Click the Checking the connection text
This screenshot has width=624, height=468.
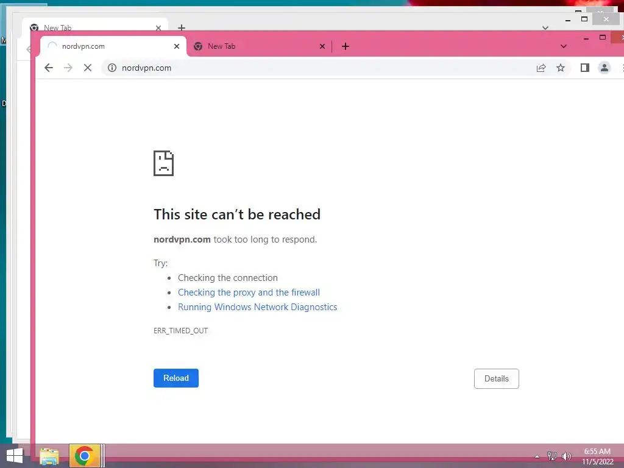228,278
